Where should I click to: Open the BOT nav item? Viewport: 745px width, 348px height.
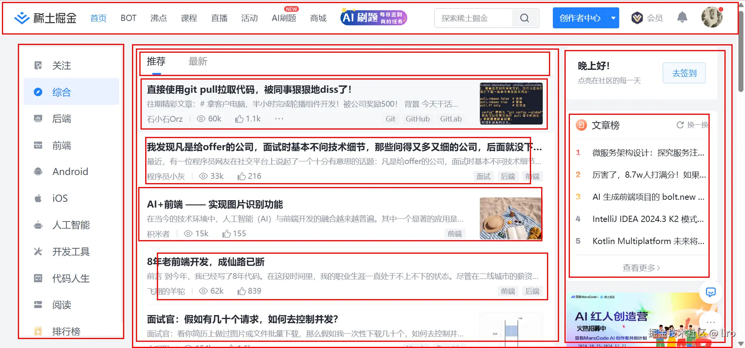click(129, 18)
